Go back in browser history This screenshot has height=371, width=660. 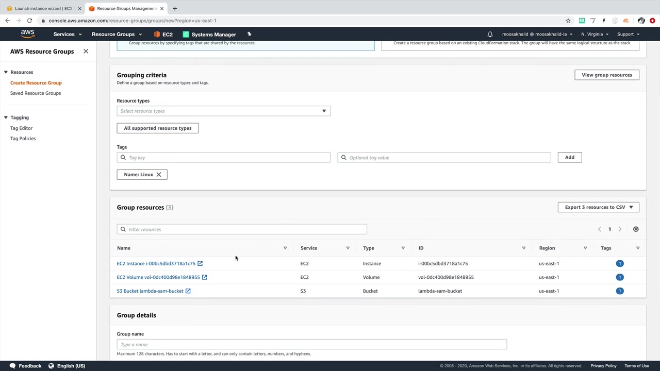[x=7, y=21]
